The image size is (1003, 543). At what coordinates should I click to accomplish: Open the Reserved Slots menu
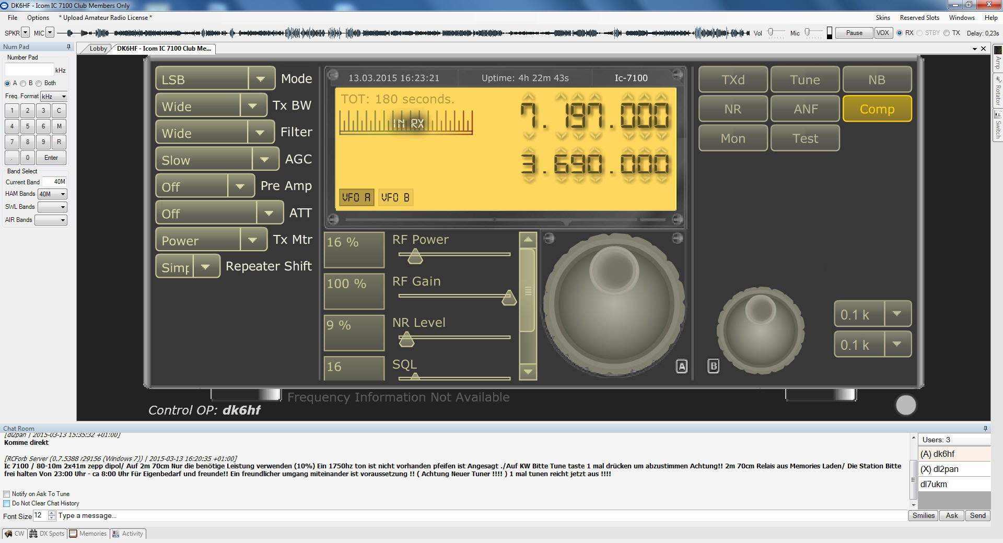[919, 18]
